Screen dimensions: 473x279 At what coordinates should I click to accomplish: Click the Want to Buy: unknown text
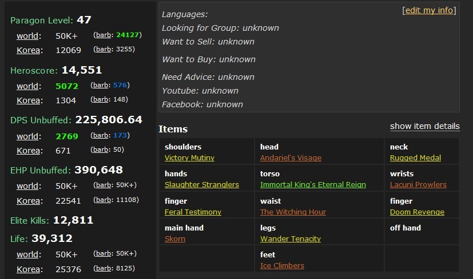click(x=208, y=59)
